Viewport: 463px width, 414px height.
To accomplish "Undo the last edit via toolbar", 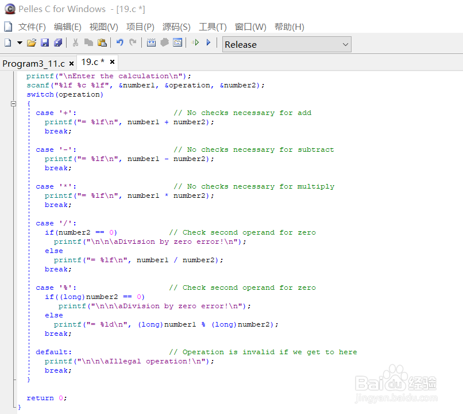I will tap(119, 43).
